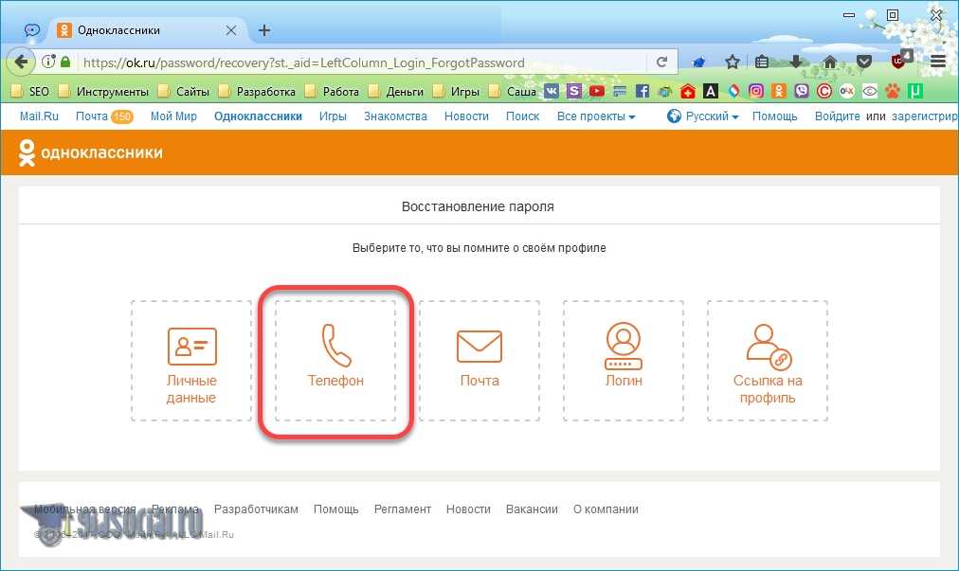Open the Firefox downloads arrow
The height and width of the screenshot is (571, 959).
point(797,62)
